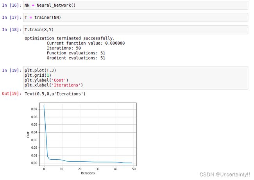Click the Out[19] output prompt

point(12,94)
